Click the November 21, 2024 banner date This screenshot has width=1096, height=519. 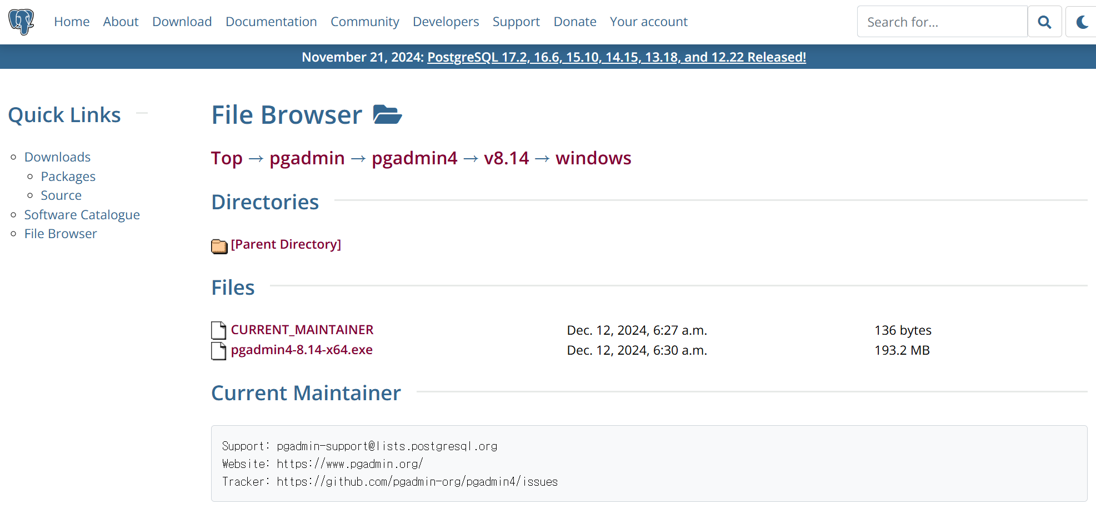(x=363, y=57)
